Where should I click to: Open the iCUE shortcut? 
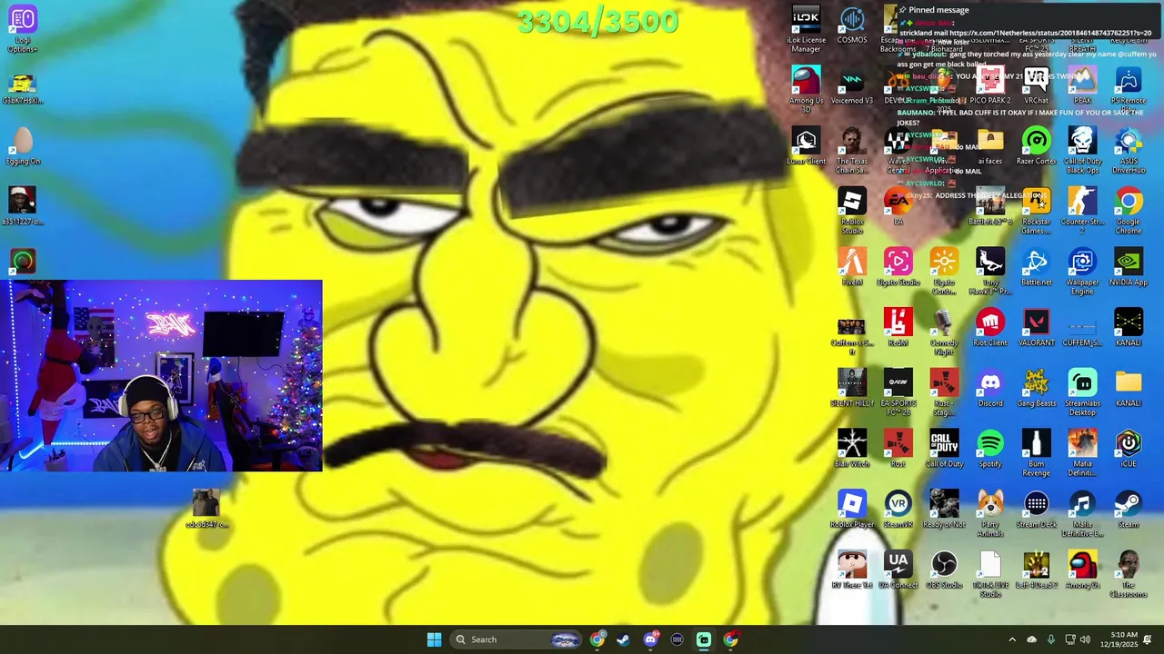coord(1129,450)
